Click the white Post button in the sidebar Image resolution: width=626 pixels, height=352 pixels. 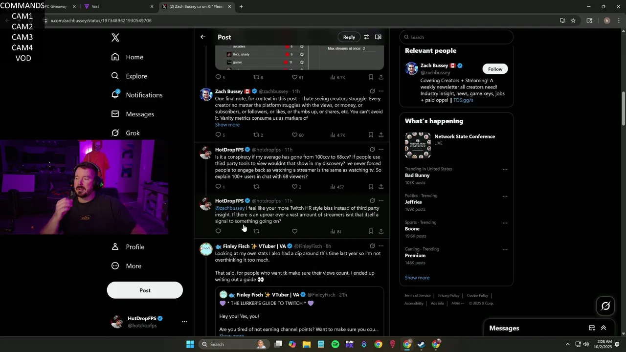click(x=145, y=290)
